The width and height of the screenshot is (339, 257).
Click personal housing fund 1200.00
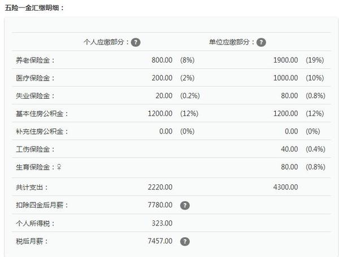[160, 113]
